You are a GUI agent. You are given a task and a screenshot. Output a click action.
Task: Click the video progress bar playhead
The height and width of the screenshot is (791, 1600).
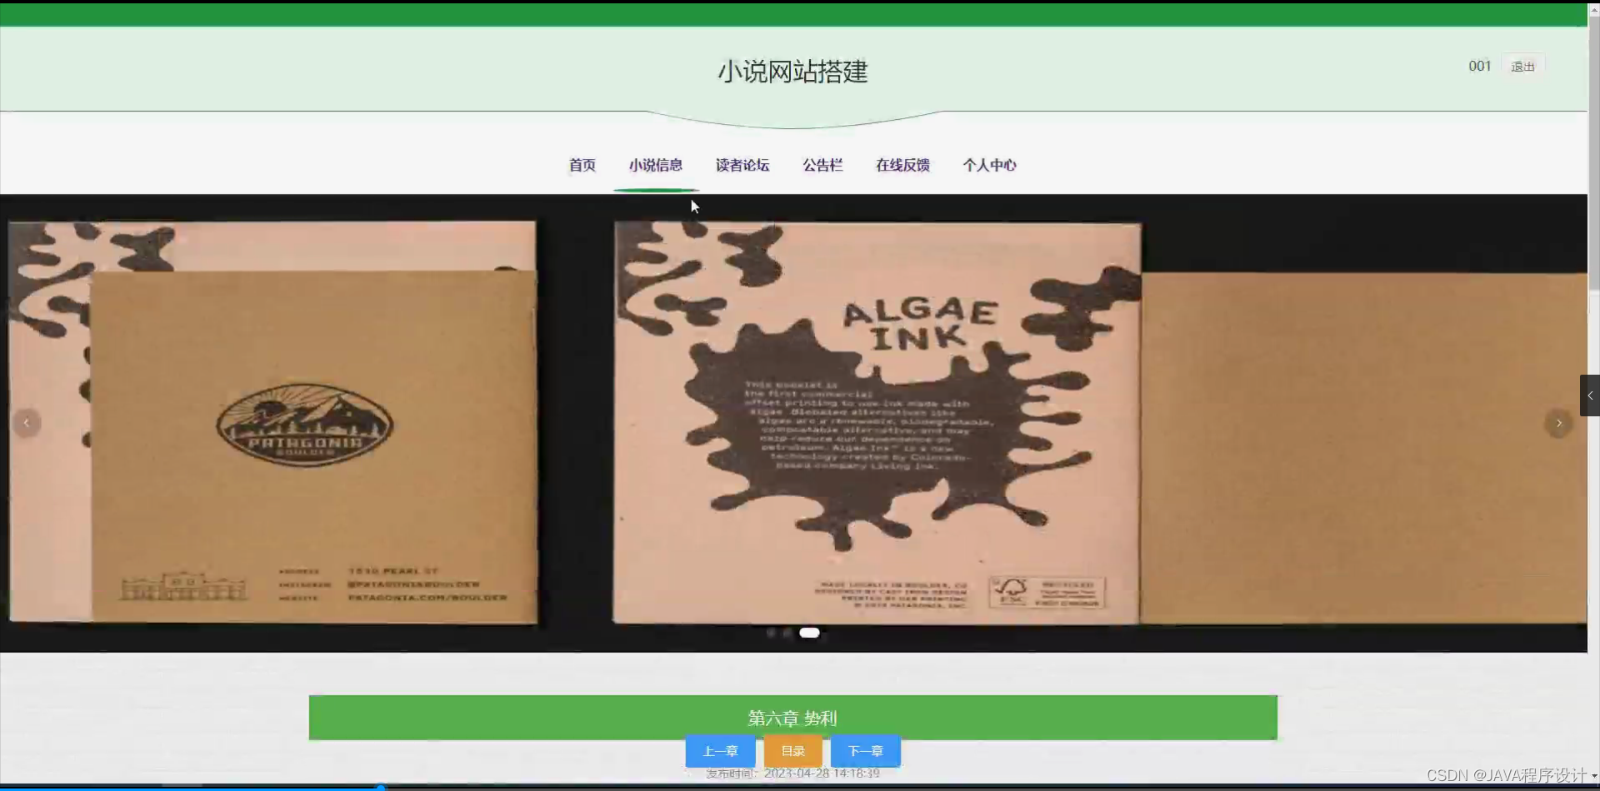click(381, 787)
